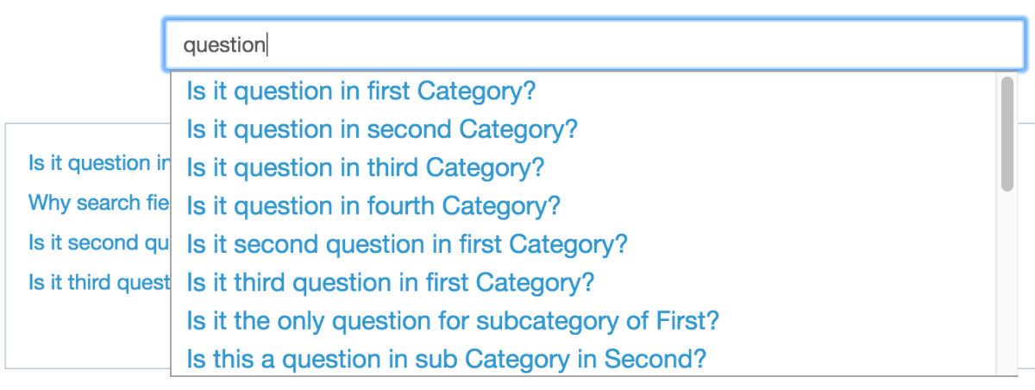This screenshot has width=1035, height=390.
Task: Click the suggestions list scrollbar thumb
Action: 1007,134
